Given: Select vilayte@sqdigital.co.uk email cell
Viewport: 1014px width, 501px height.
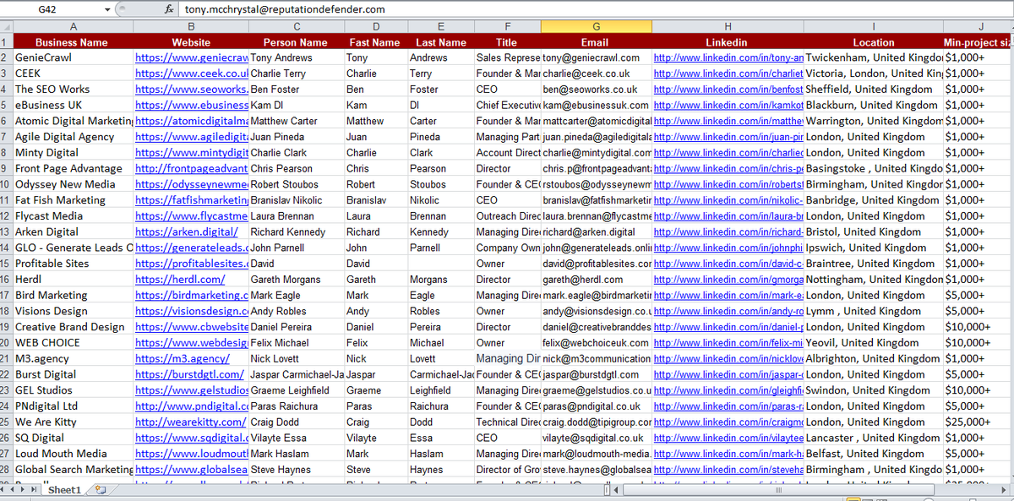Looking at the screenshot, I should 595,438.
